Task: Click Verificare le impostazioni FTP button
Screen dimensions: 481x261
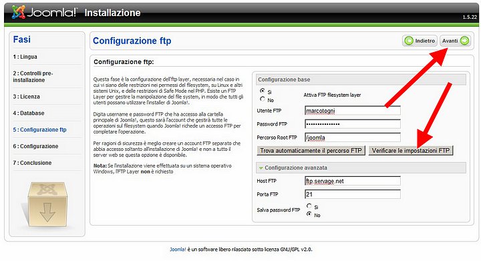Action: 410,151
